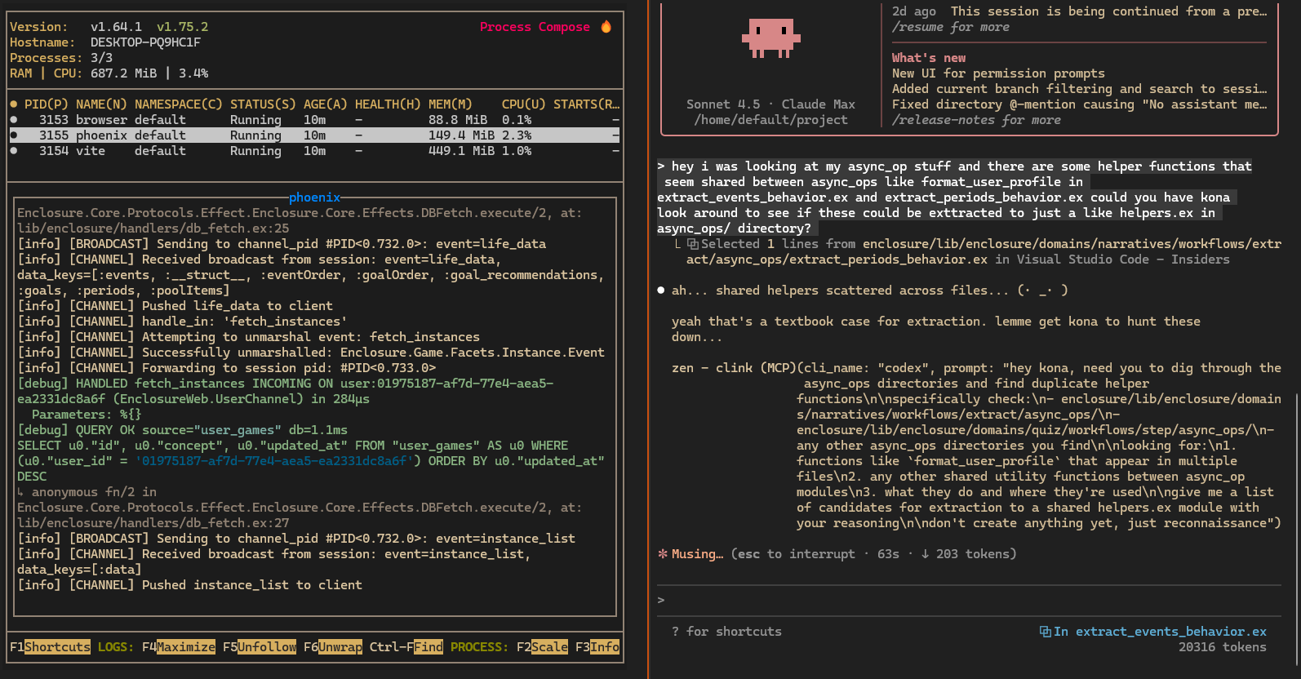This screenshot has height=679, width=1301.
Task: Click Ctrl-F Find in the logs bar
Action: pos(428,647)
